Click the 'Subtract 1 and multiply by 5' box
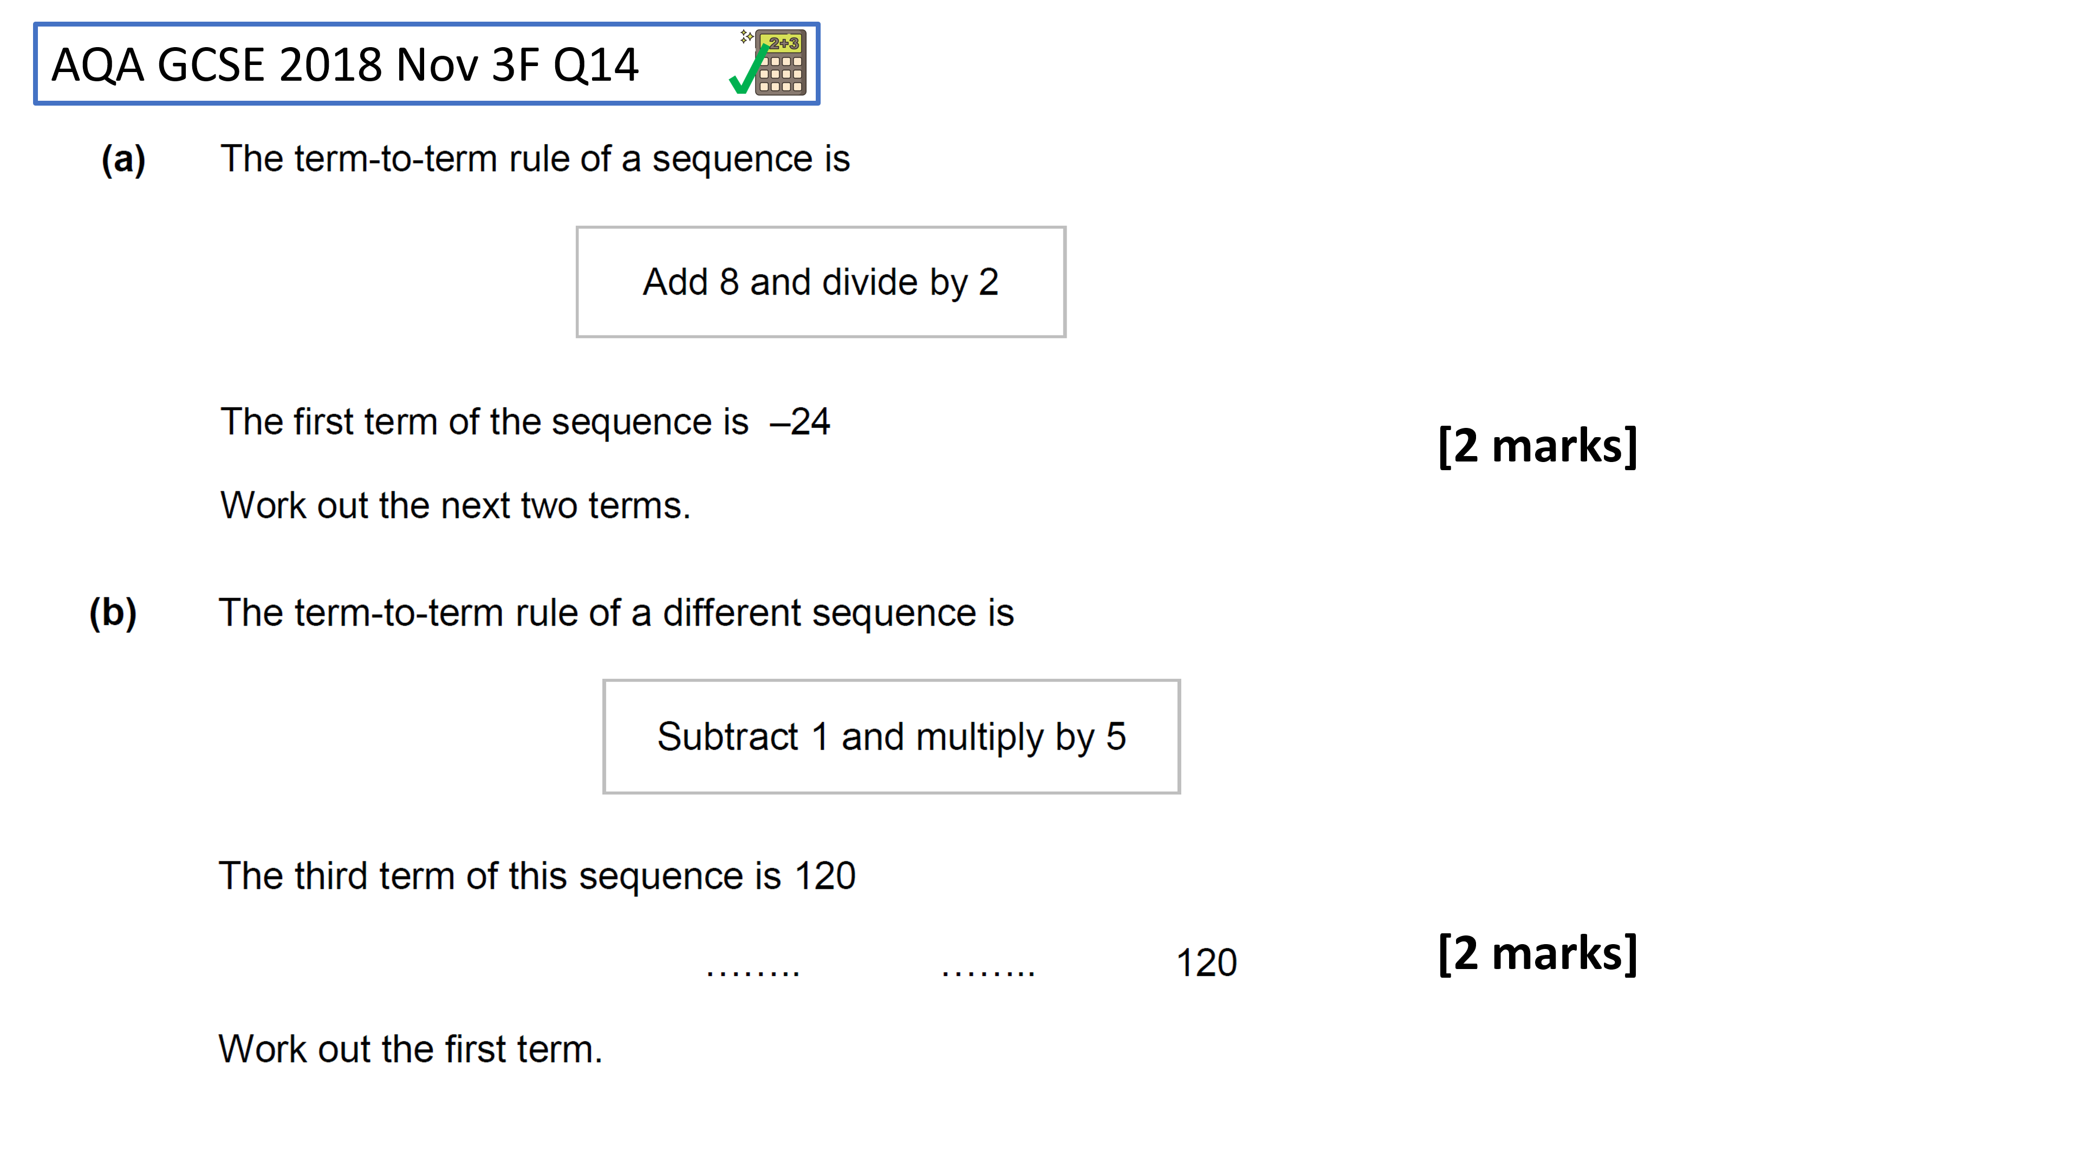The image size is (2080, 1170). click(x=892, y=737)
